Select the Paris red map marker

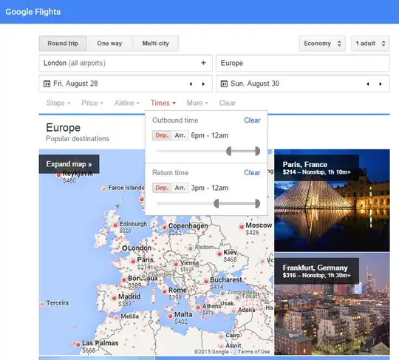click(x=133, y=261)
